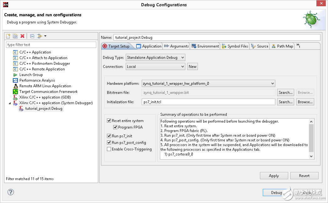Click the summary box scrollbar down arrow
328x203 pixels.
(x=311, y=156)
